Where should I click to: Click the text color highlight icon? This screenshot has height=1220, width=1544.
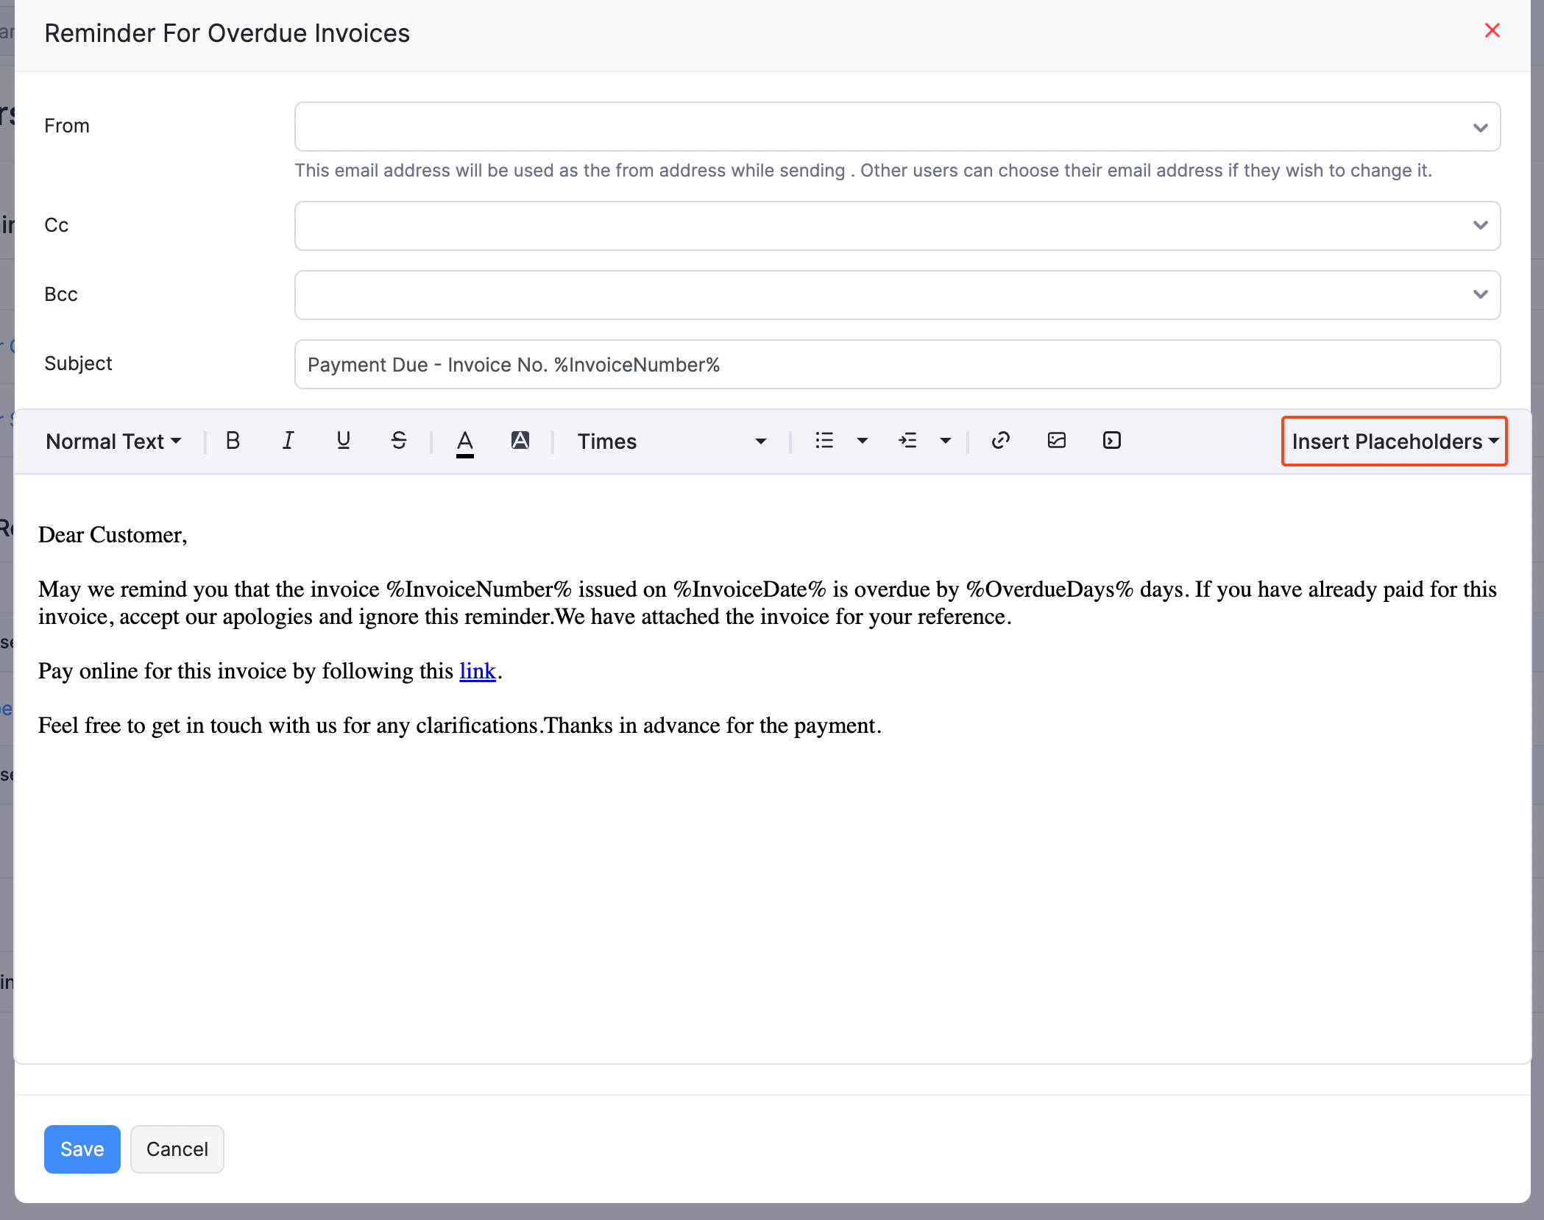(520, 441)
